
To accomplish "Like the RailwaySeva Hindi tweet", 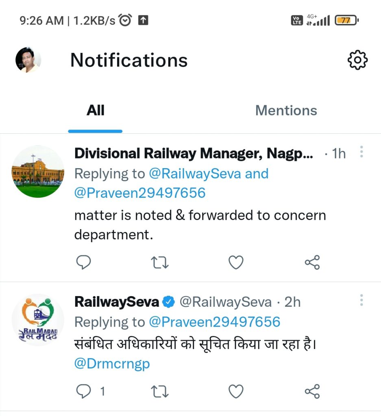I will [x=236, y=391].
